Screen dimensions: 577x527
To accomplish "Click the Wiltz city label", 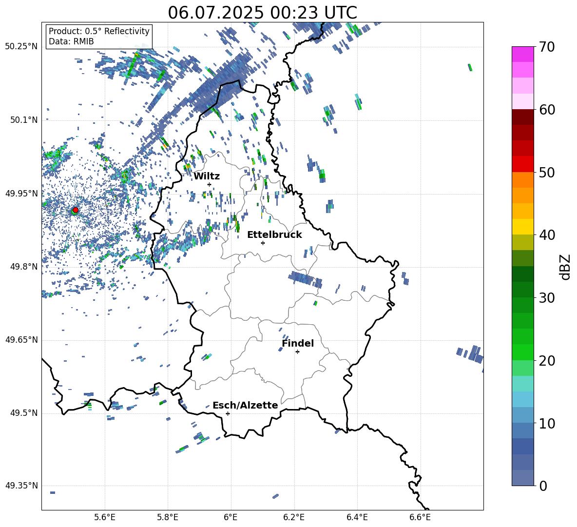I will [x=207, y=176].
